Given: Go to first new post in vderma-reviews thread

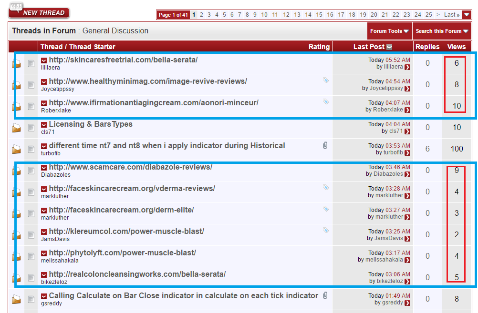Looking at the screenshot, I should pyautogui.click(x=44, y=189).
